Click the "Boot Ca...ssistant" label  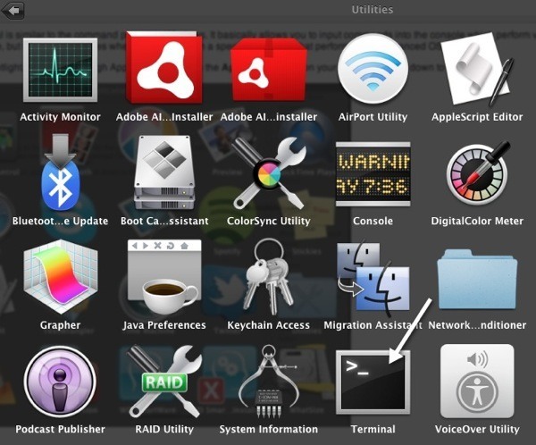[164, 221]
